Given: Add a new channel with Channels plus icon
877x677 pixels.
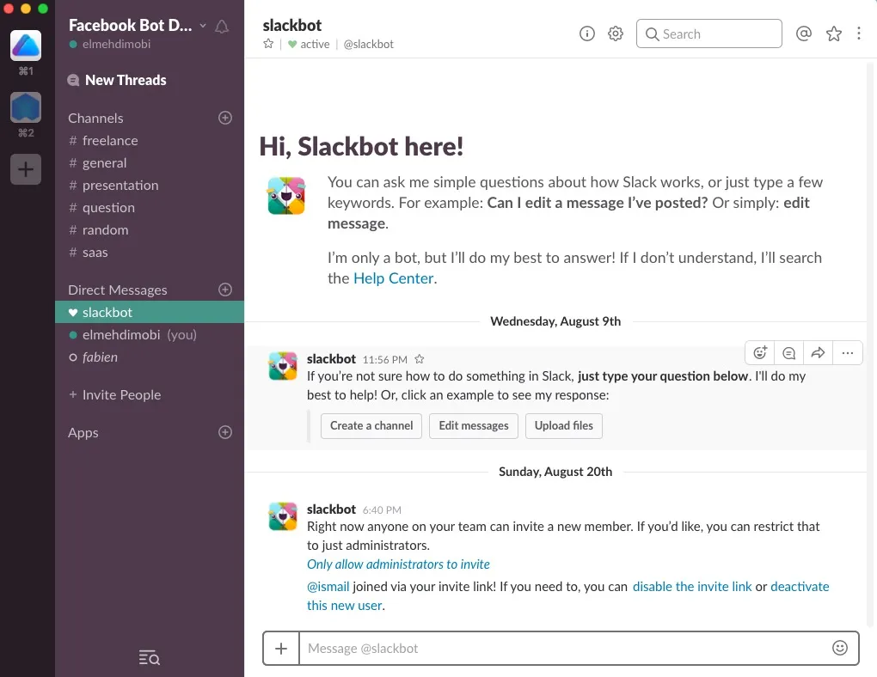Looking at the screenshot, I should [x=225, y=118].
